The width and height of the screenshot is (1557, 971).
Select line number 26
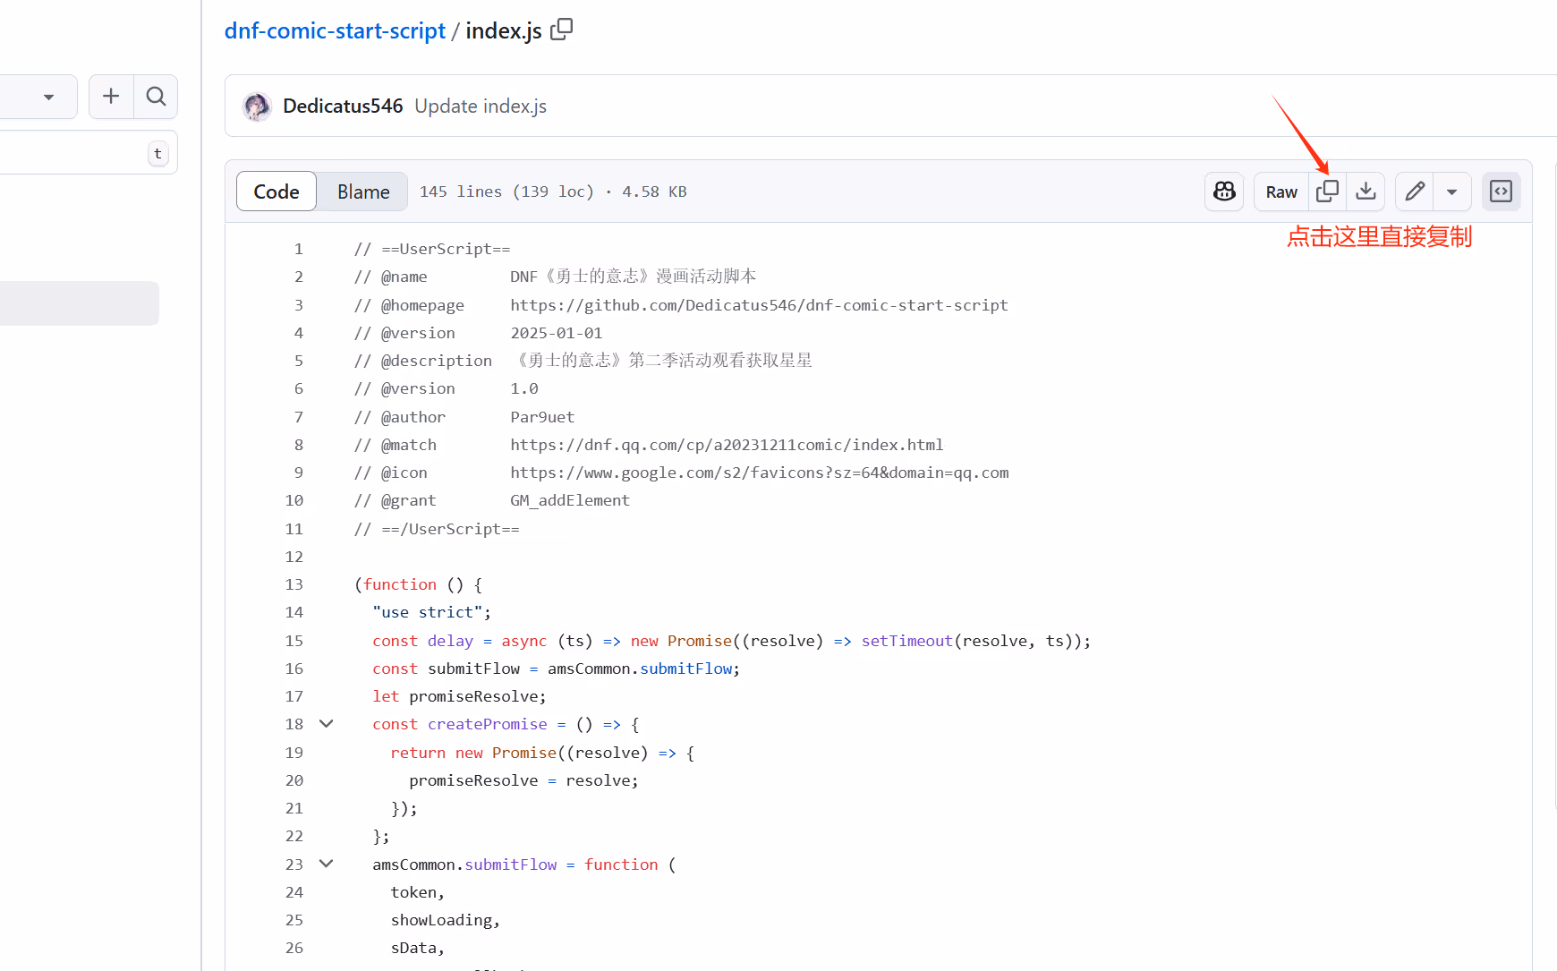(294, 948)
